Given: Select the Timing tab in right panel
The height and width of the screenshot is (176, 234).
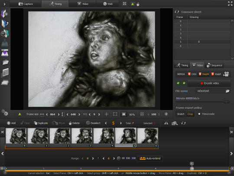Looking at the screenshot, I should coord(182,65).
